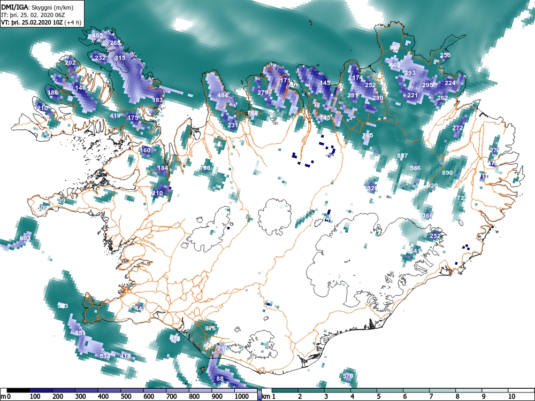Click visibility value 603 off west coast
Image resolution: width=535 pixels, height=401 pixels.
(25, 238)
